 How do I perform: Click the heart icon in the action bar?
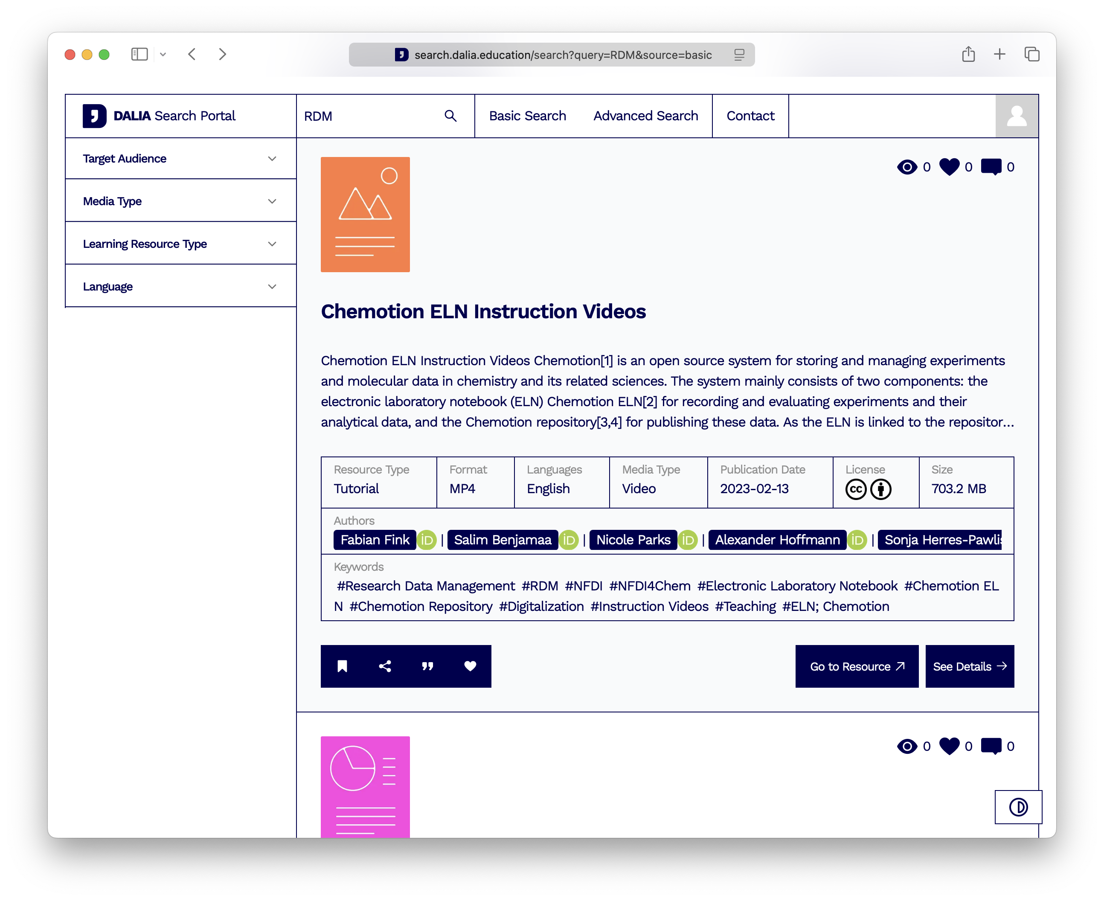click(x=470, y=666)
